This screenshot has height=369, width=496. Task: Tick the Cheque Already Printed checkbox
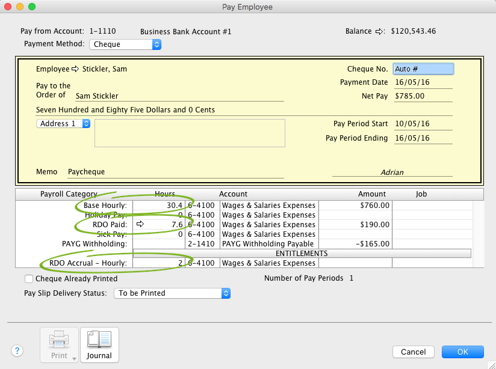(x=29, y=279)
